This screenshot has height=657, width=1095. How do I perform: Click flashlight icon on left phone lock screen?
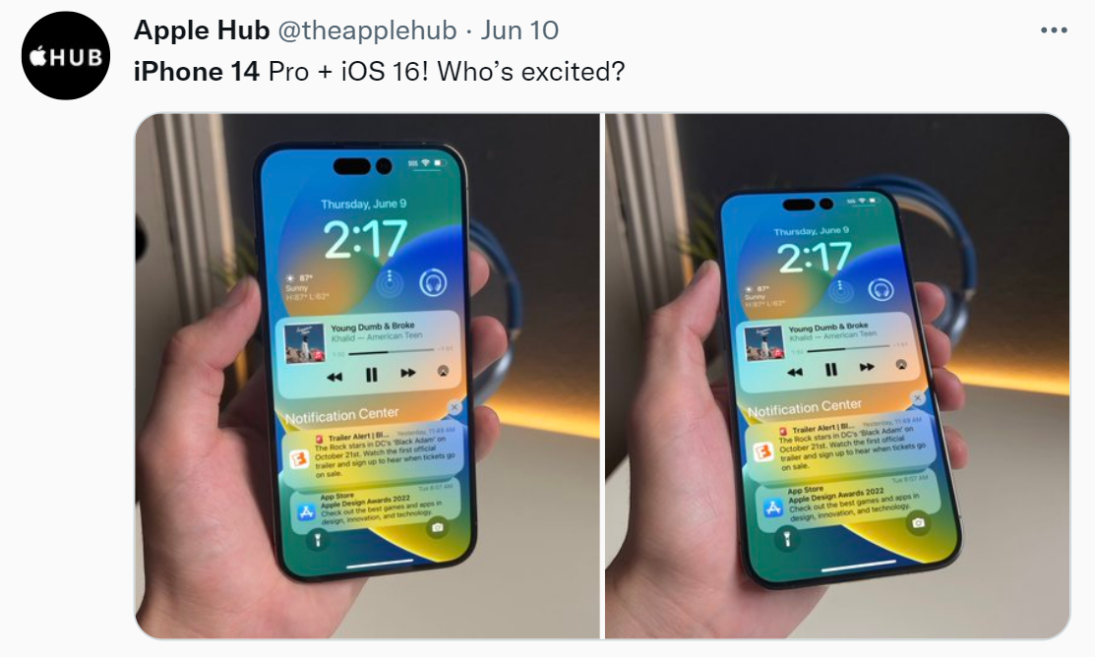click(x=317, y=540)
